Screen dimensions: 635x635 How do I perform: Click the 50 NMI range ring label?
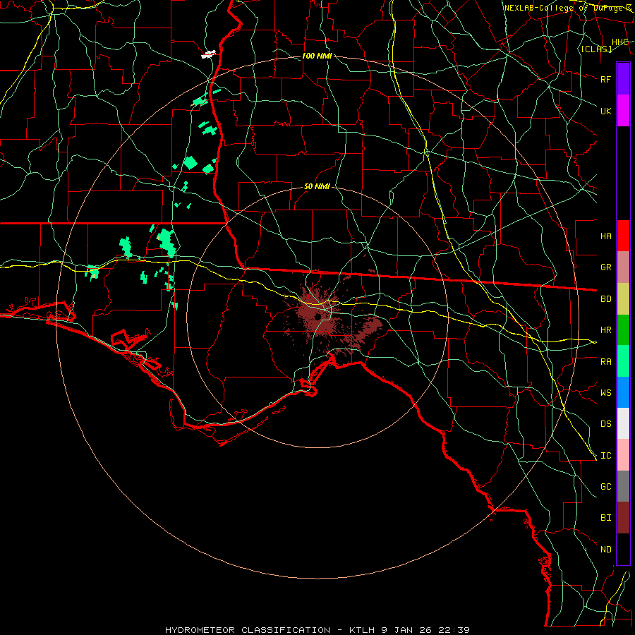point(317,186)
